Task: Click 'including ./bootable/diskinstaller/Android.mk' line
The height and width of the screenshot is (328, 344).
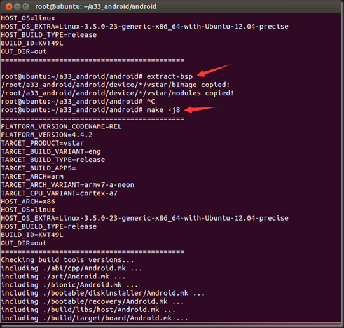Action: 102,293
